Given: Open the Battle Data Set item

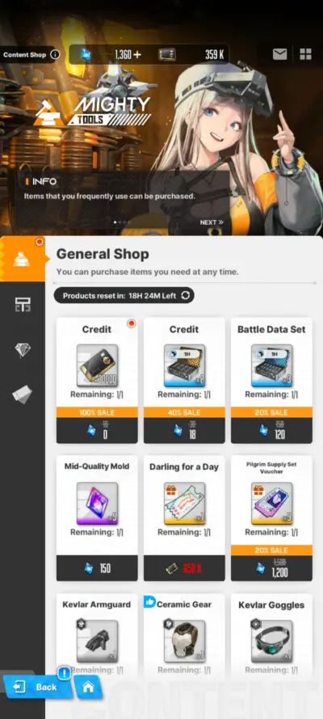Looking at the screenshot, I should pyautogui.click(x=272, y=380).
